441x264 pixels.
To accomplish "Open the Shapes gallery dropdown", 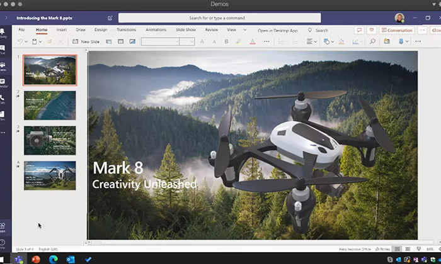I will [x=328, y=41].
